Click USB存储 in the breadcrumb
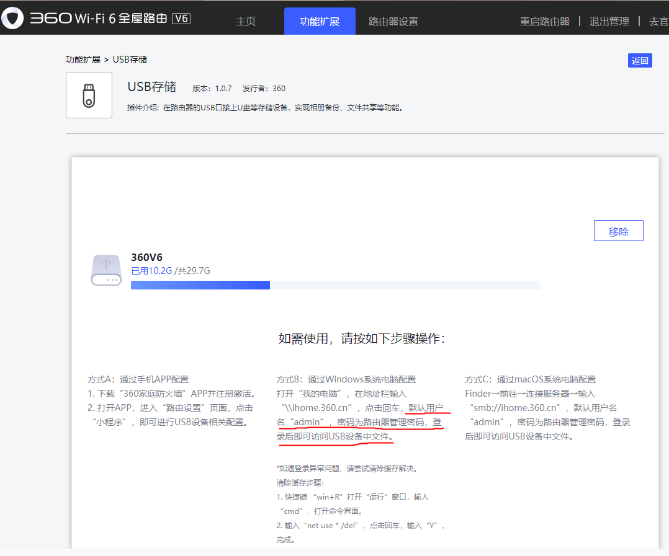Image resolution: width=669 pixels, height=556 pixels. click(130, 60)
